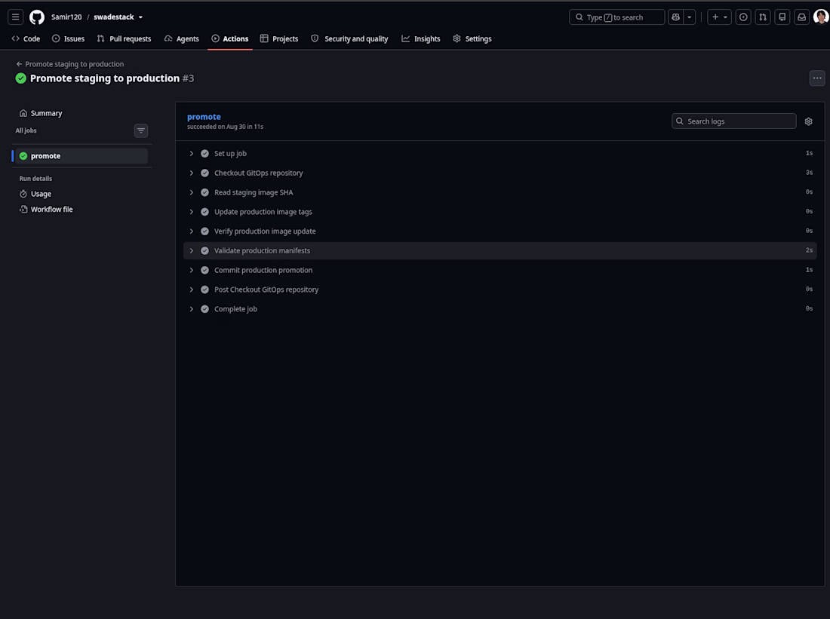Open the Workflow file link
830x619 pixels.
pyautogui.click(x=46, y=210)
